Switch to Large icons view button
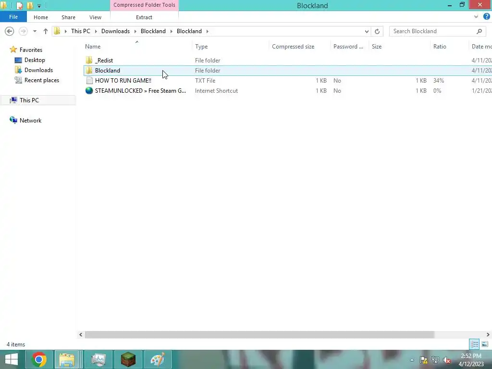The height and width of the screenshot is (369, 492). (x=485, y=344)
